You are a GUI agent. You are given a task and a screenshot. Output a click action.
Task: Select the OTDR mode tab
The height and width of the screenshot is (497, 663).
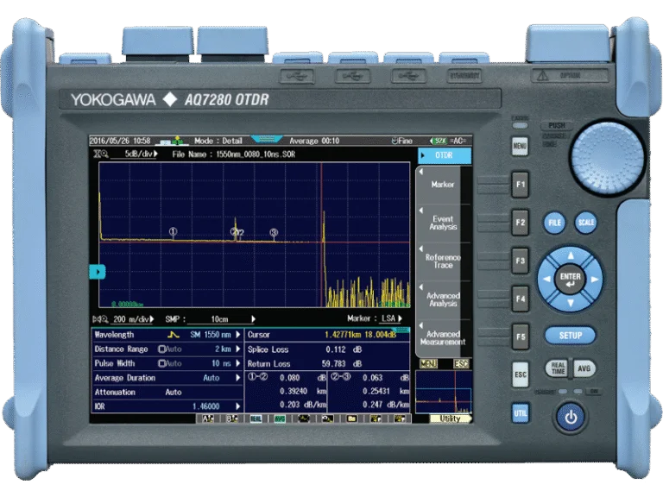(x=445, y=155)
